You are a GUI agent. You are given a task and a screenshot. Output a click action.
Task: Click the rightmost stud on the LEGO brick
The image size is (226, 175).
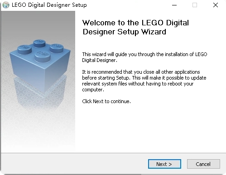56,48
